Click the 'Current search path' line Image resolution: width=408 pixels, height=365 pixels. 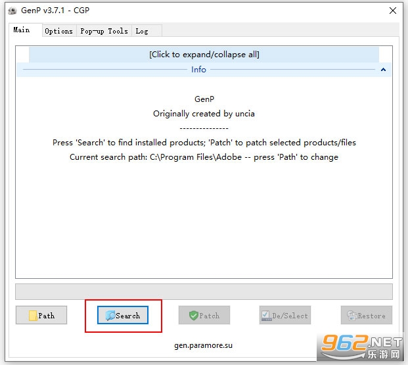[x=204, y=157]
